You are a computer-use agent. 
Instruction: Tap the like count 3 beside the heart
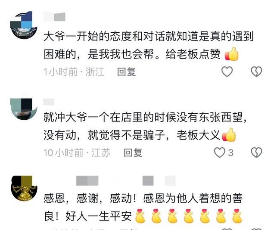pyautogui.click(x=230, y=153)
